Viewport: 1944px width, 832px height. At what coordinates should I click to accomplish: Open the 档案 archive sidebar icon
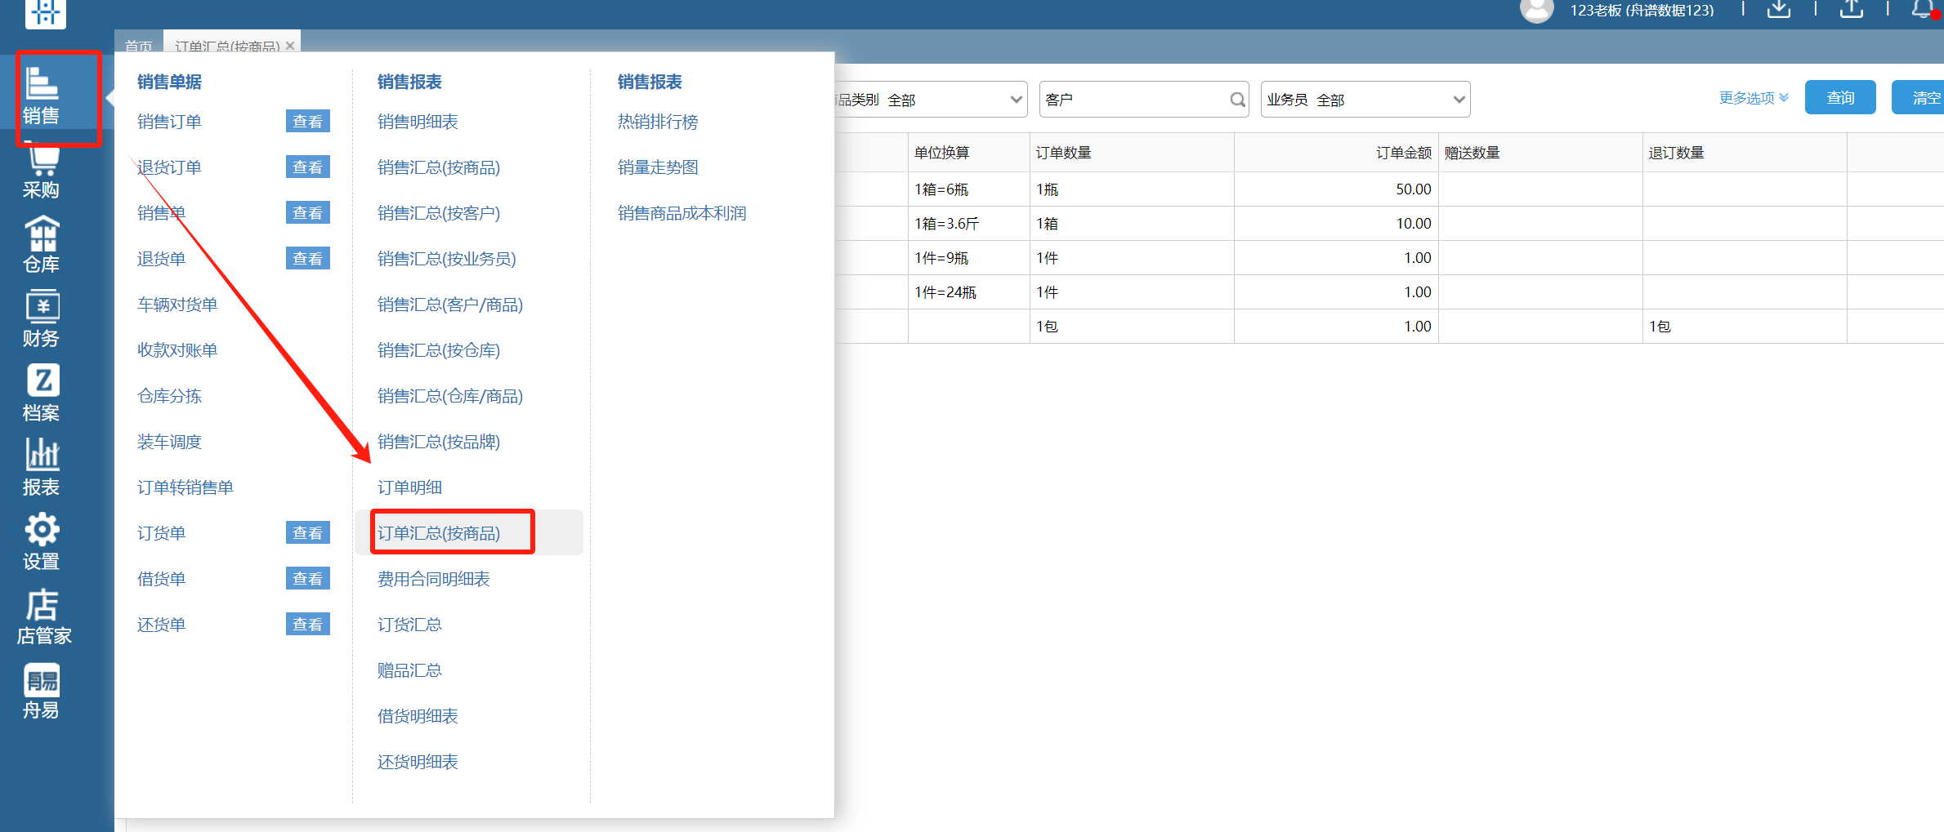pos(41,394)
